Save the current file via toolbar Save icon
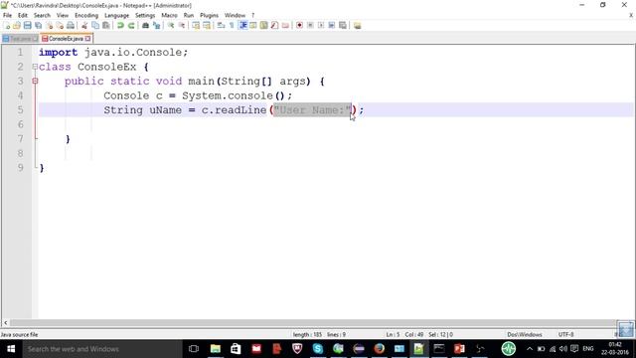This screenshot has width=636, height=358. [27, 26]
